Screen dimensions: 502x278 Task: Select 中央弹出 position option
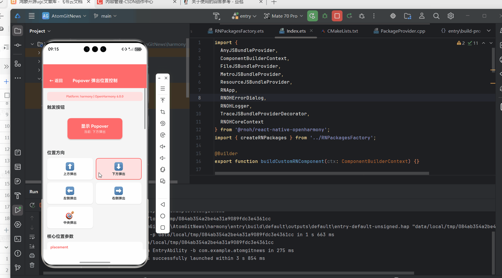(70, 218)
